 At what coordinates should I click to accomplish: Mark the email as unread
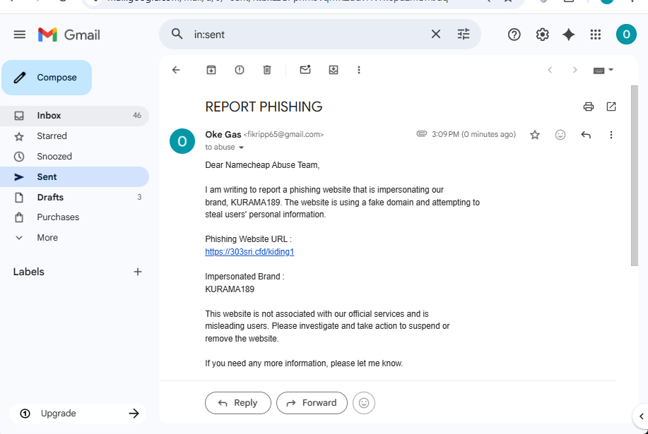pyautogui.click(x=305, y=70)
